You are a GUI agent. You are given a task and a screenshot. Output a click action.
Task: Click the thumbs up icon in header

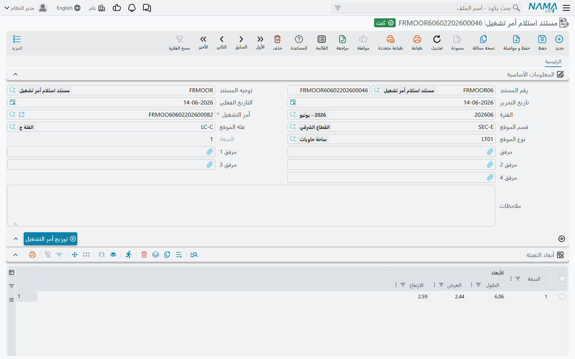click(x=117, y=8)
